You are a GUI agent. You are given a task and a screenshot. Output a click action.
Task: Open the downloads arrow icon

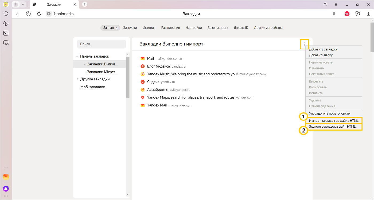coord(368,14)
